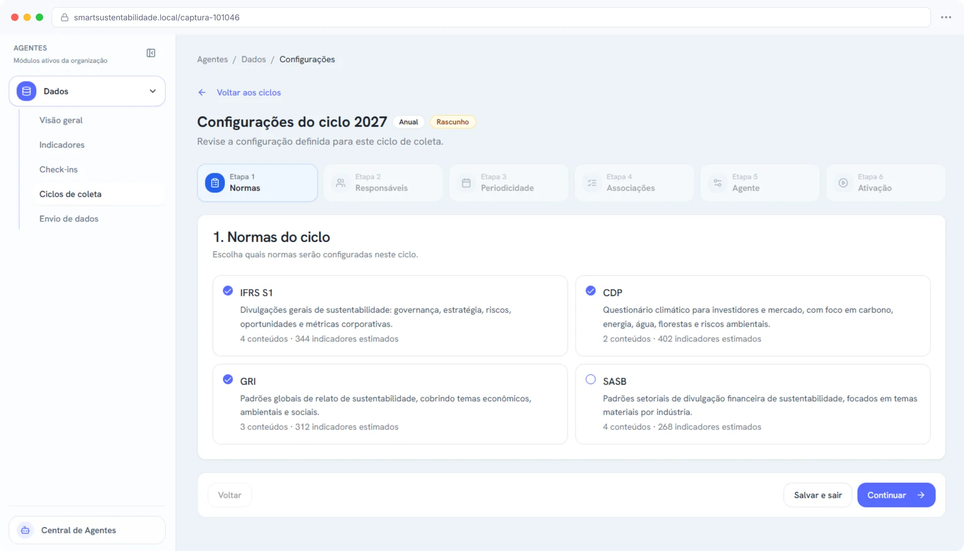Screen dimensions: 964x551
Task: Click '2 conteúdos · 402 indicadores estimados' text
Action: point(682,339)
